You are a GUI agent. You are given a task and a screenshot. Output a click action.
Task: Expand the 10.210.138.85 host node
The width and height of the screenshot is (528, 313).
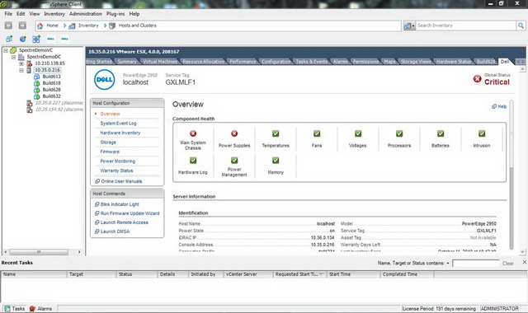tap(21, 63)
